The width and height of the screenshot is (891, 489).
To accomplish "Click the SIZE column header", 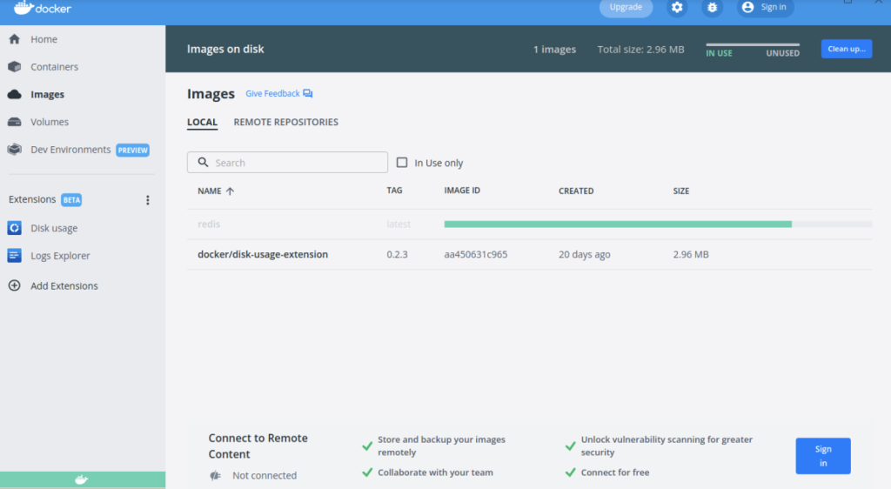I will pos(681,191).
